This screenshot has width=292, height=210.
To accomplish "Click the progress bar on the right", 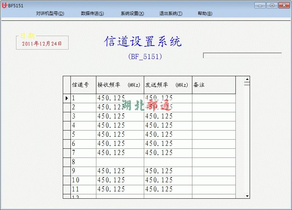I will pos(242,55).
